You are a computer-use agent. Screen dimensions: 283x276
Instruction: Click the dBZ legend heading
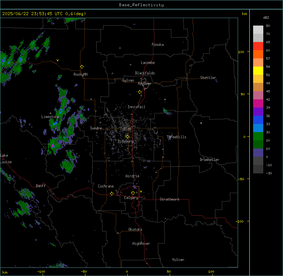(x=266, y=17)
